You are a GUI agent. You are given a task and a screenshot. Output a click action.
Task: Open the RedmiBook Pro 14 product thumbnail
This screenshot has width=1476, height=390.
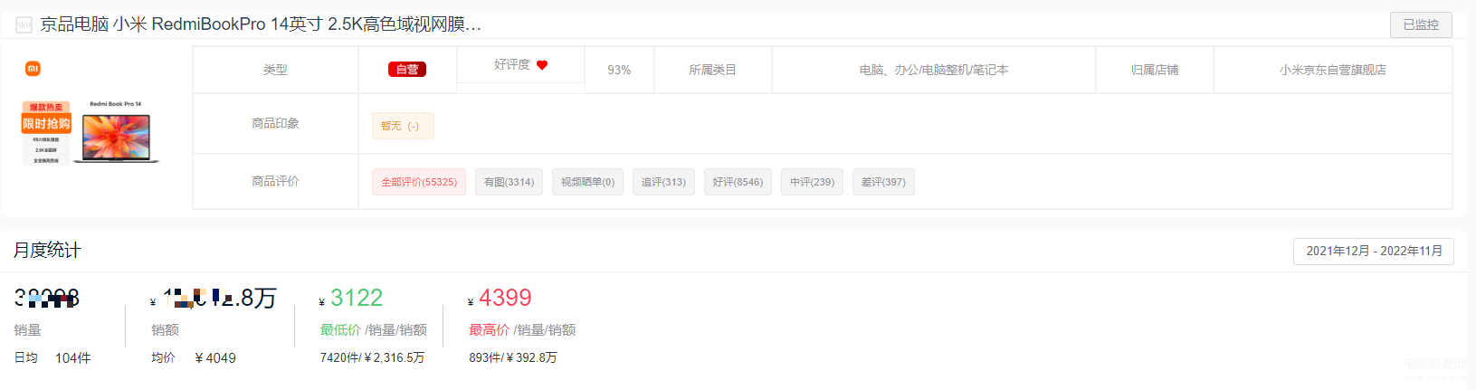tap(90, 132)
